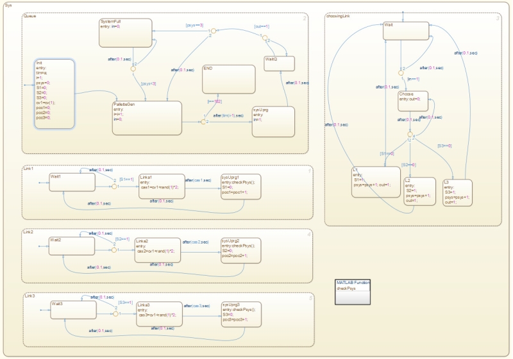The width and height of the screenshot is (513, 359).
Task: Select the Init state block
Action: coord(55,94)
